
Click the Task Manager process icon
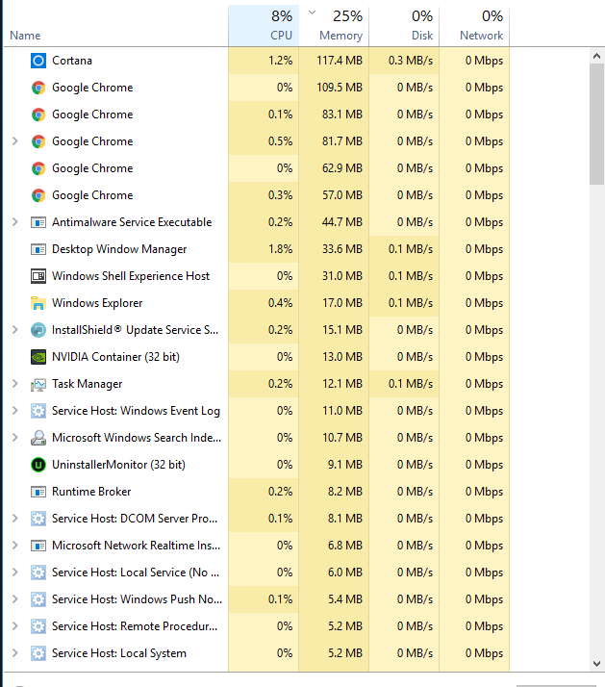[38, 384]
